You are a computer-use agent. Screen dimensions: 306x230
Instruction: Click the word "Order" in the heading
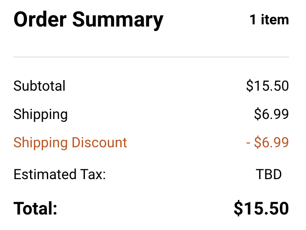(x=40, y=20)
